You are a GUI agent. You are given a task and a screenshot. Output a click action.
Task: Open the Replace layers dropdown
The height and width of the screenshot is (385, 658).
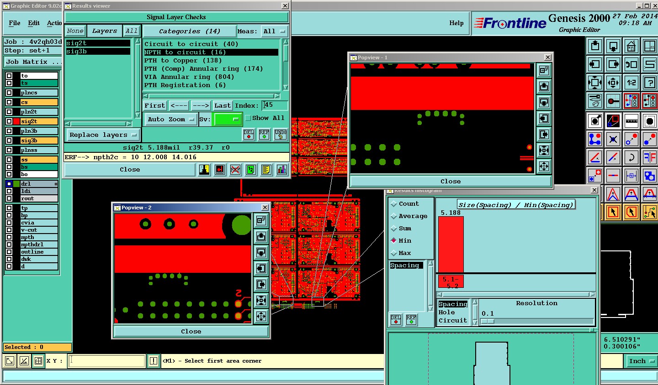(x=103, y=135)
